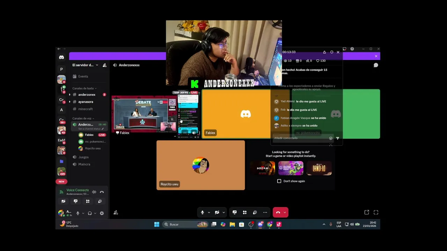Expand the arrow beside red disconnect button
This screenshot has height=251, width=447.
pos(285,212)
